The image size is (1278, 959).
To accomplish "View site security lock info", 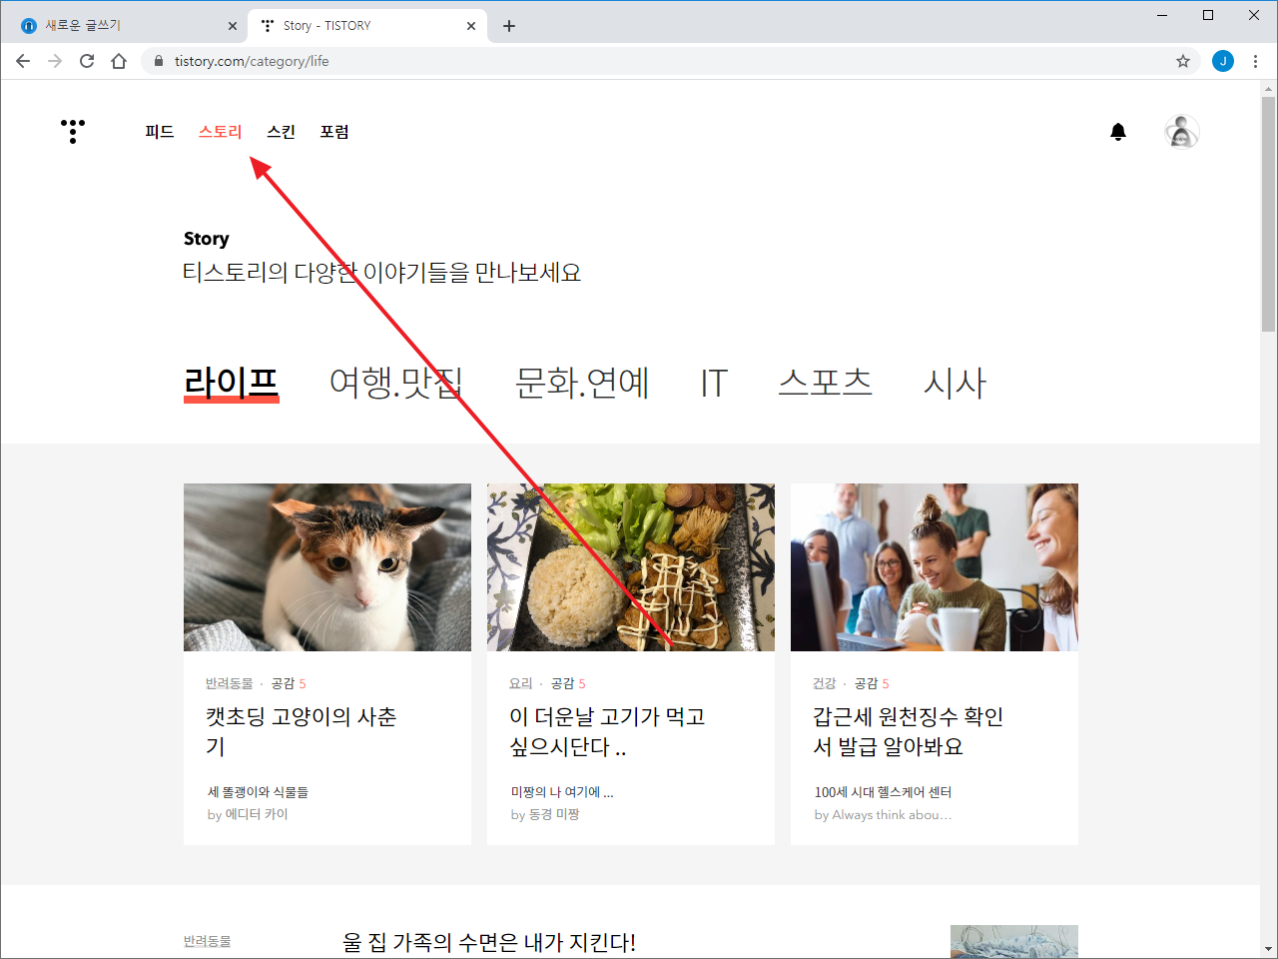I will point(158,61).
